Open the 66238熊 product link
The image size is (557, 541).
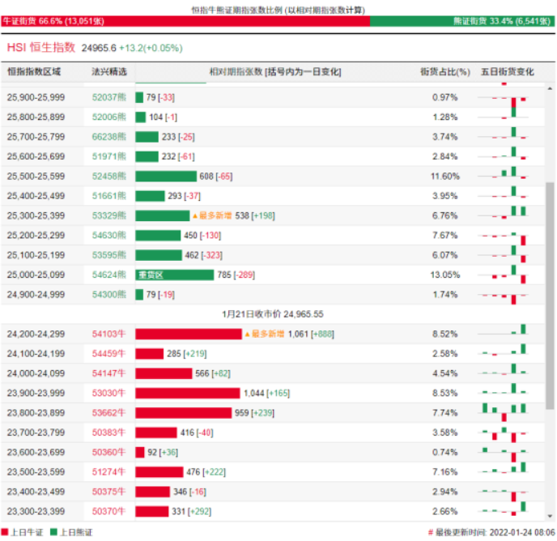109,137
